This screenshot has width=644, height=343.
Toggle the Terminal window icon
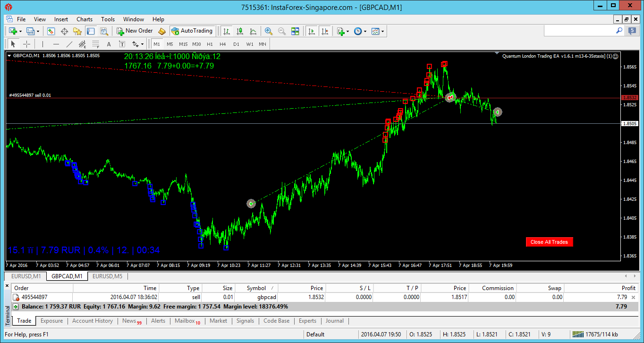[x=91, y=31]
